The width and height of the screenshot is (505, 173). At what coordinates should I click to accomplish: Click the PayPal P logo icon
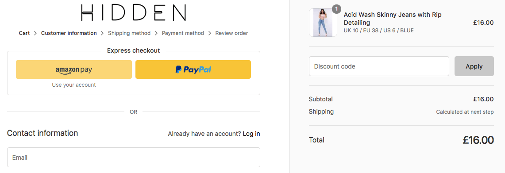pos(178,69)
